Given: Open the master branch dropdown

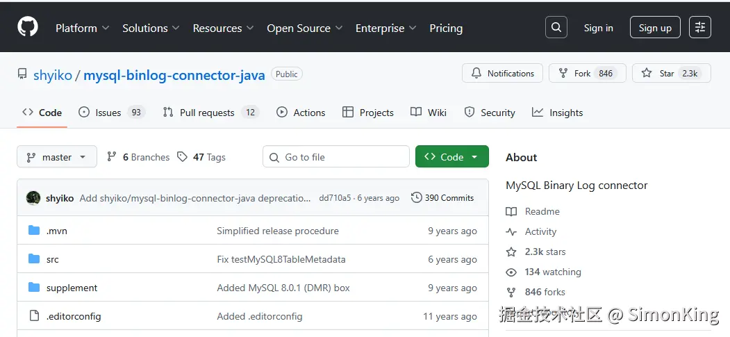Looking at the screenshot, I should click(56, 157).
